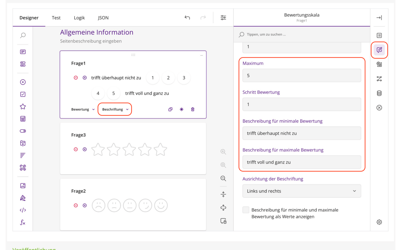Open the survey settings sliders icon
This screenshot has height=250, width=401.
point(223,18)
